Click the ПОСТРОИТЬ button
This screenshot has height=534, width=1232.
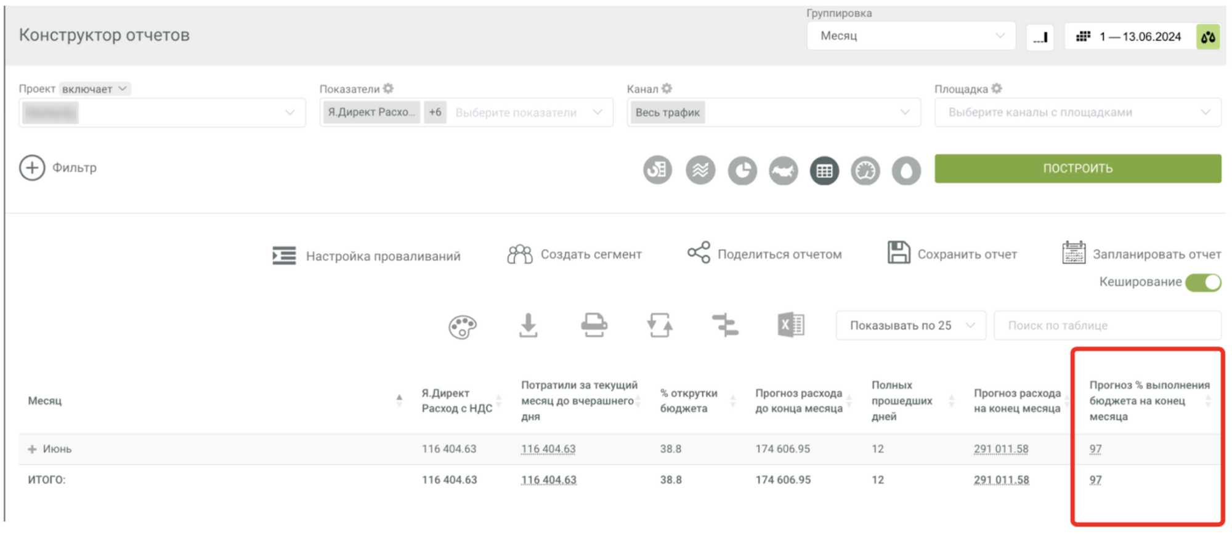click(1077, 169)
